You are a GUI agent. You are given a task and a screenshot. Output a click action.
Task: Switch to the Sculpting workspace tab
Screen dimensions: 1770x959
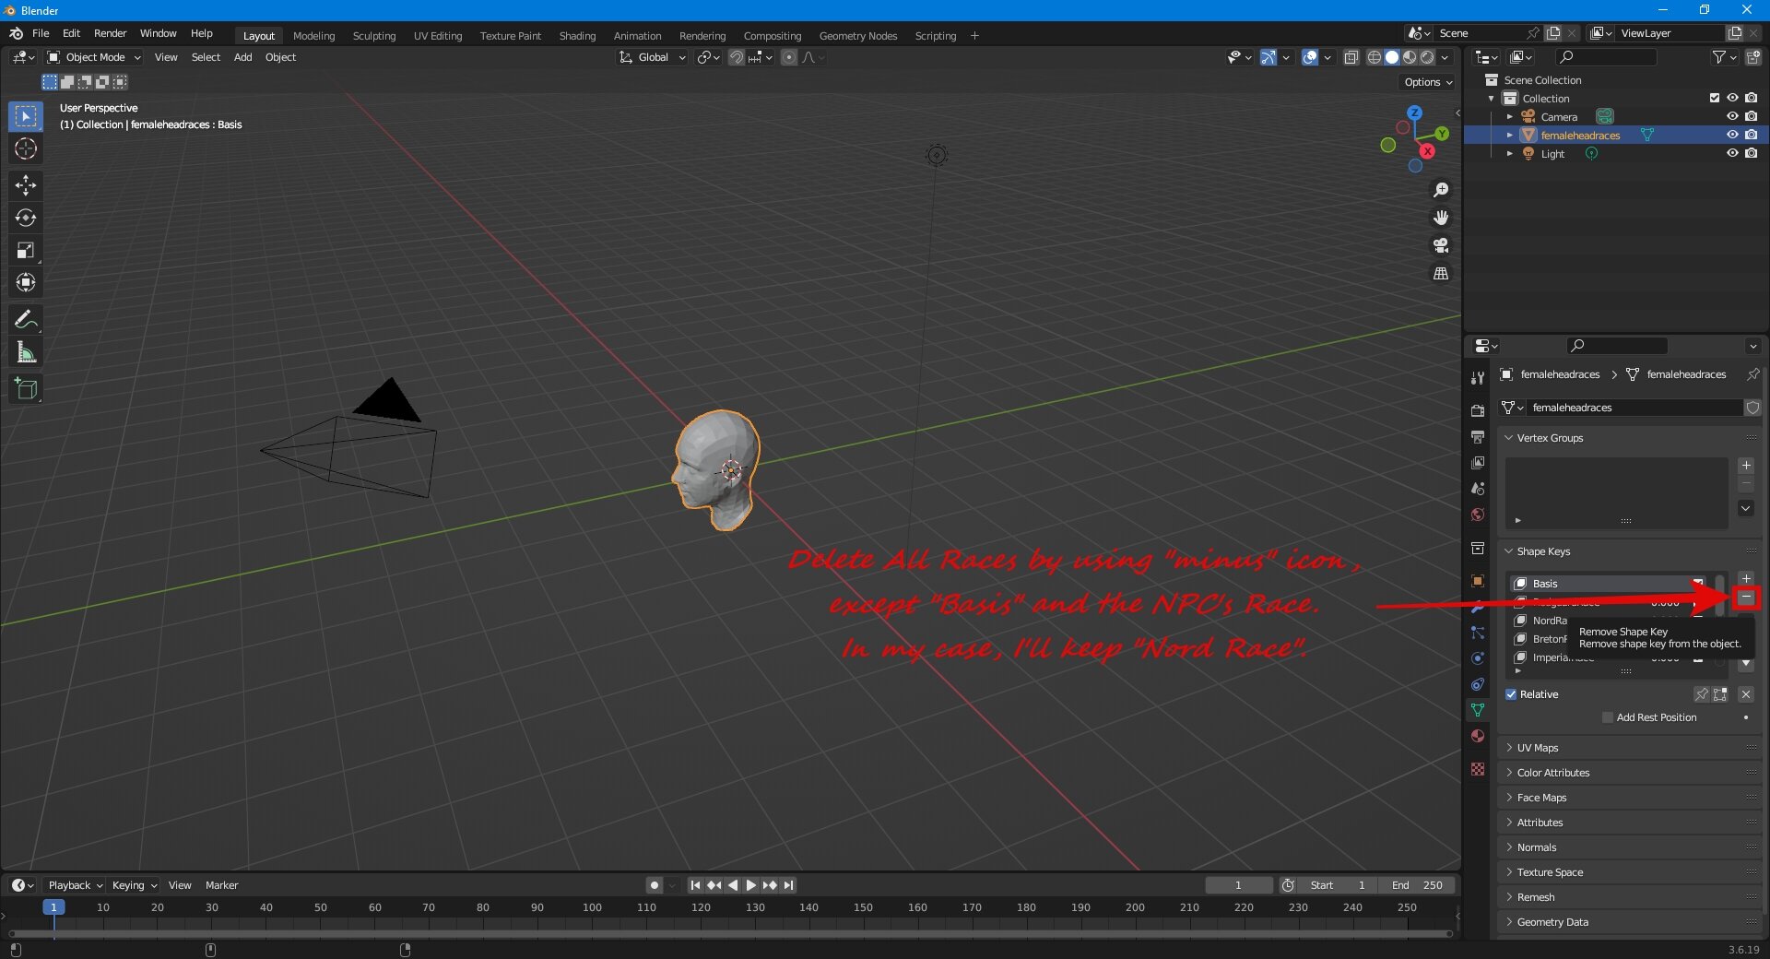[373, 36]
